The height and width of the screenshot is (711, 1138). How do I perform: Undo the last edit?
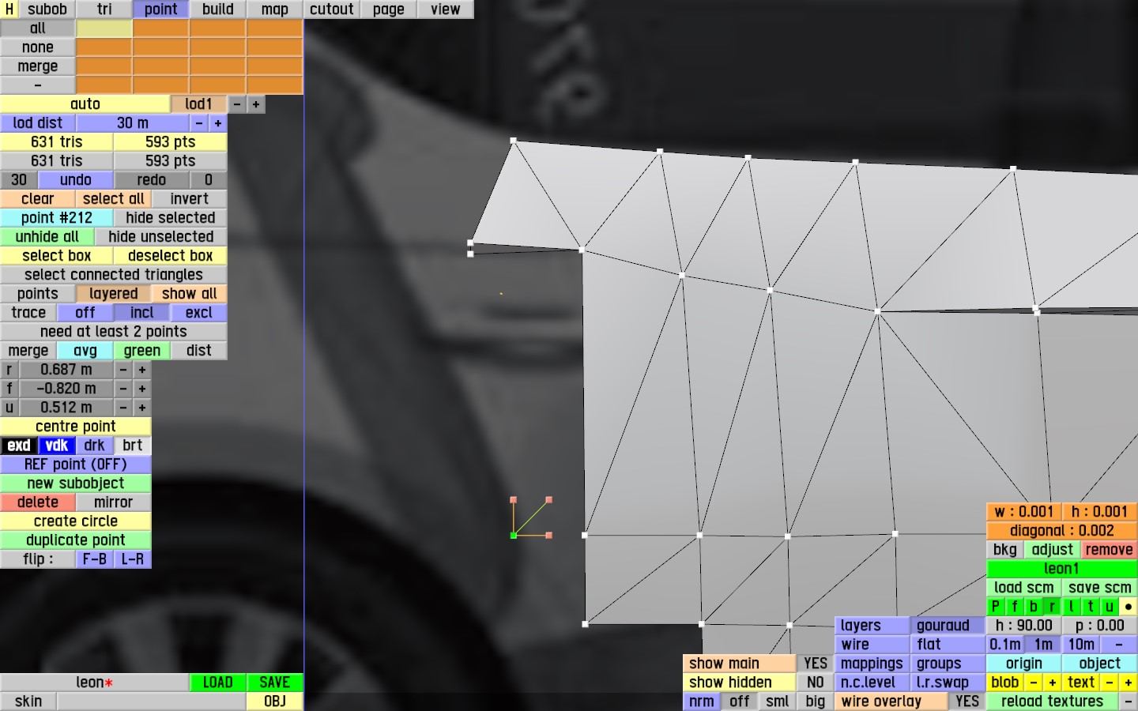point(76,180)
